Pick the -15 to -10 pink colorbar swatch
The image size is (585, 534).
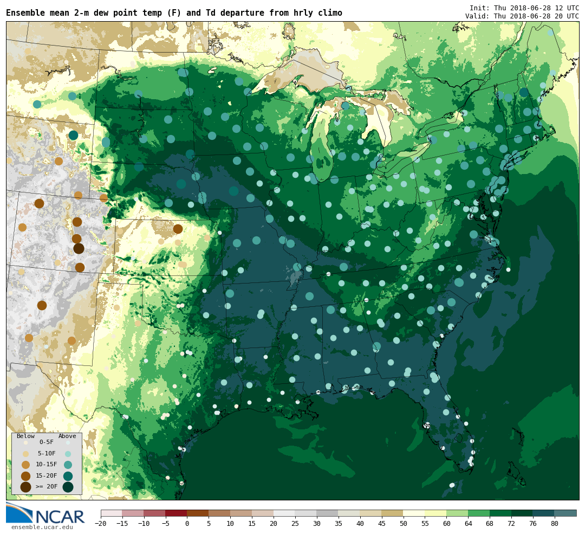(x=133, y=513)
